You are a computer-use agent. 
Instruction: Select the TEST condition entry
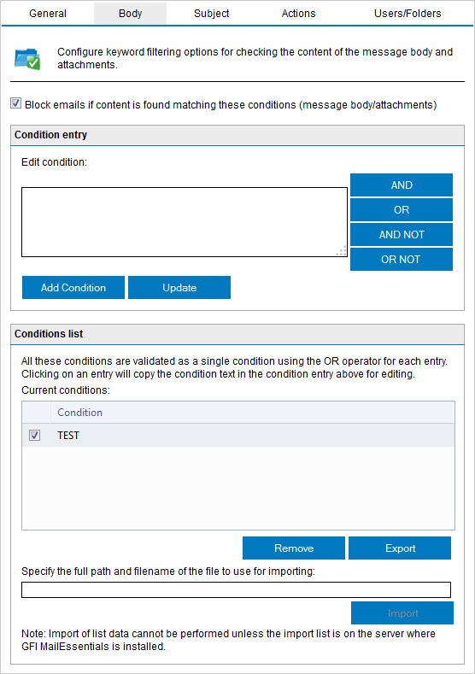(x=238, y=435)
